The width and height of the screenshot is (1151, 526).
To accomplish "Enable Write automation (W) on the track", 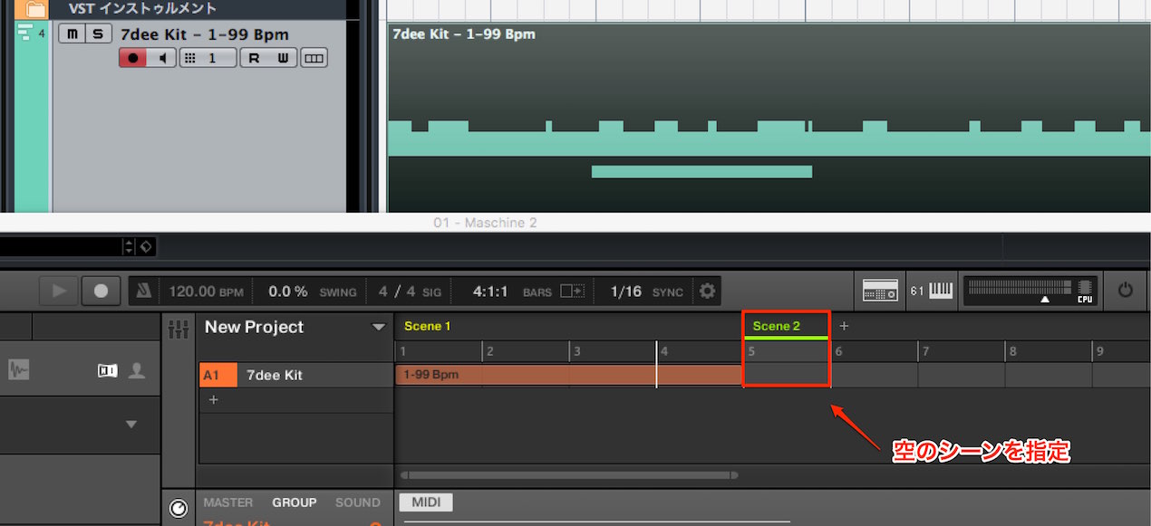I will coord(284,58).
